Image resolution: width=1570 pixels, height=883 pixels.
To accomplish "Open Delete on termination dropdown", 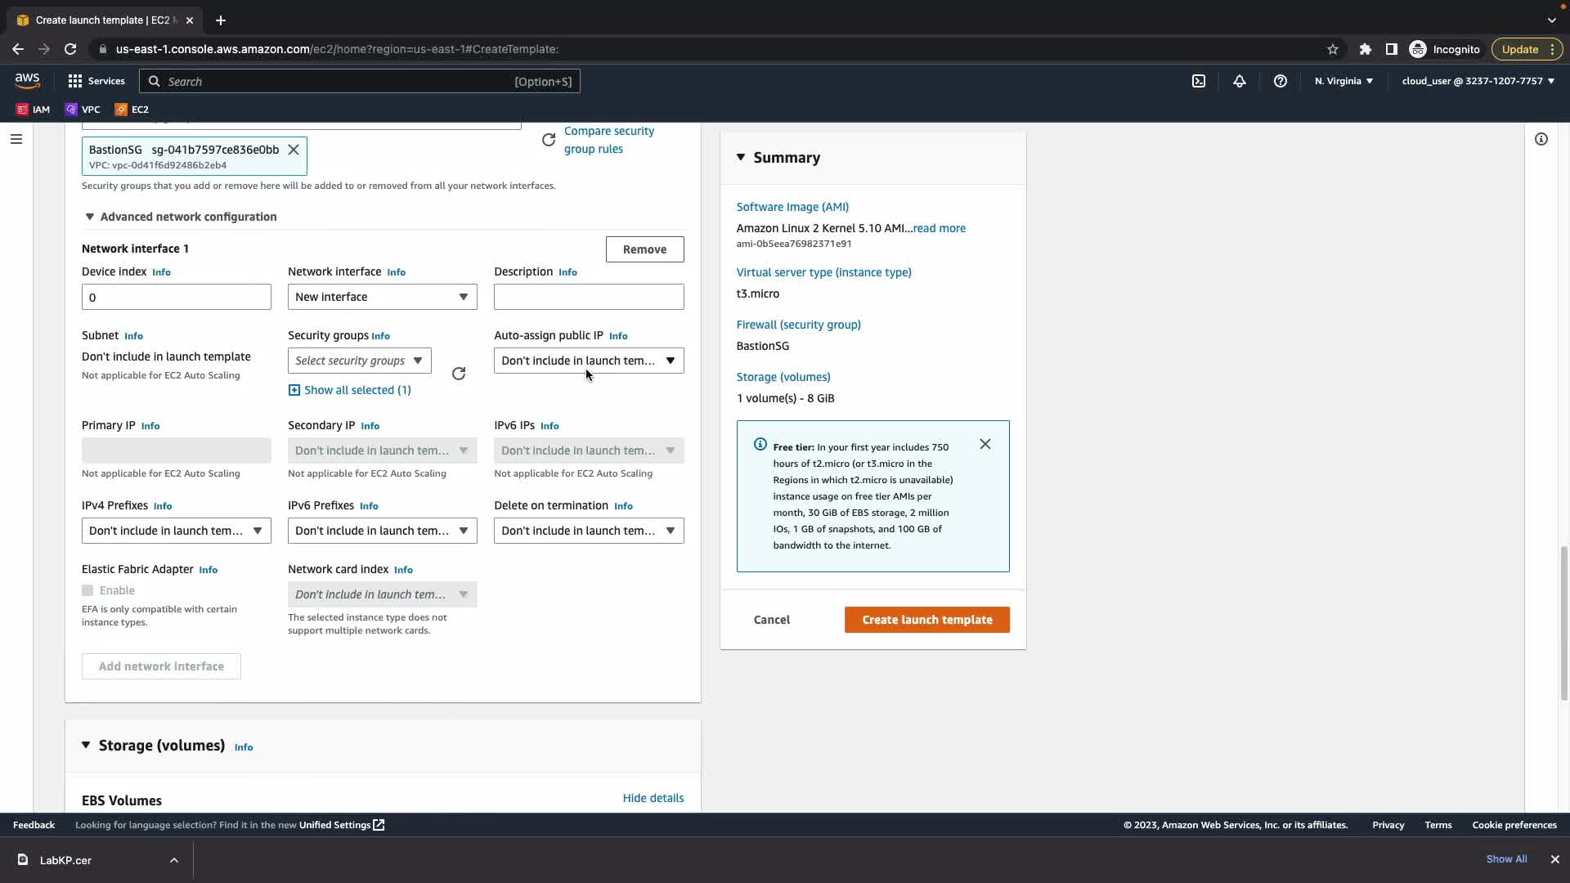I will click(x=588, y=531).
